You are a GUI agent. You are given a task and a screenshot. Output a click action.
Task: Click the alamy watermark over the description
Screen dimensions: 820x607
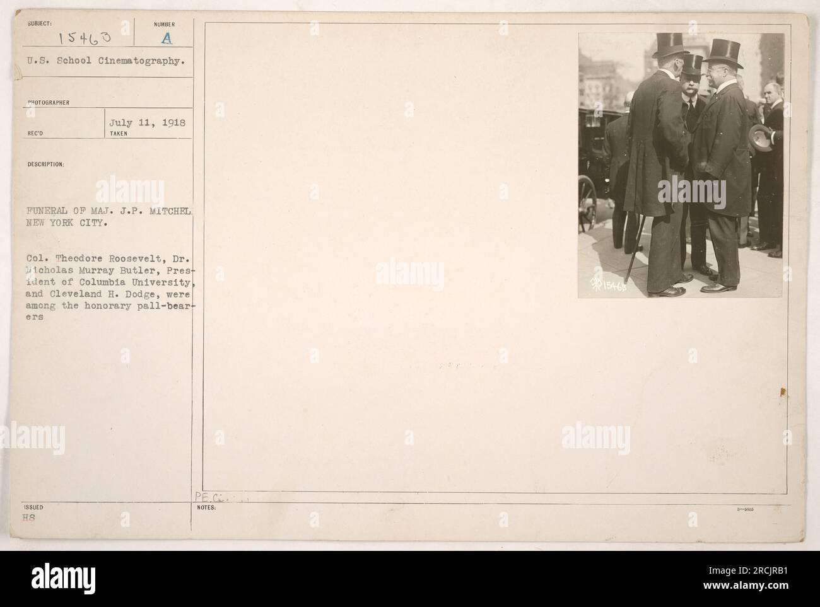point(130,191)
